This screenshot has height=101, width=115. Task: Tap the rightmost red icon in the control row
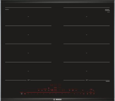[x=94, y=94]
